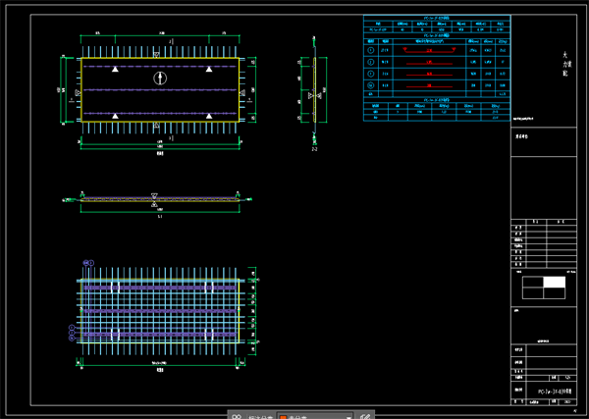Click the "2-2" section label
This screenshot has width=589, height=419.
point(314,149)
